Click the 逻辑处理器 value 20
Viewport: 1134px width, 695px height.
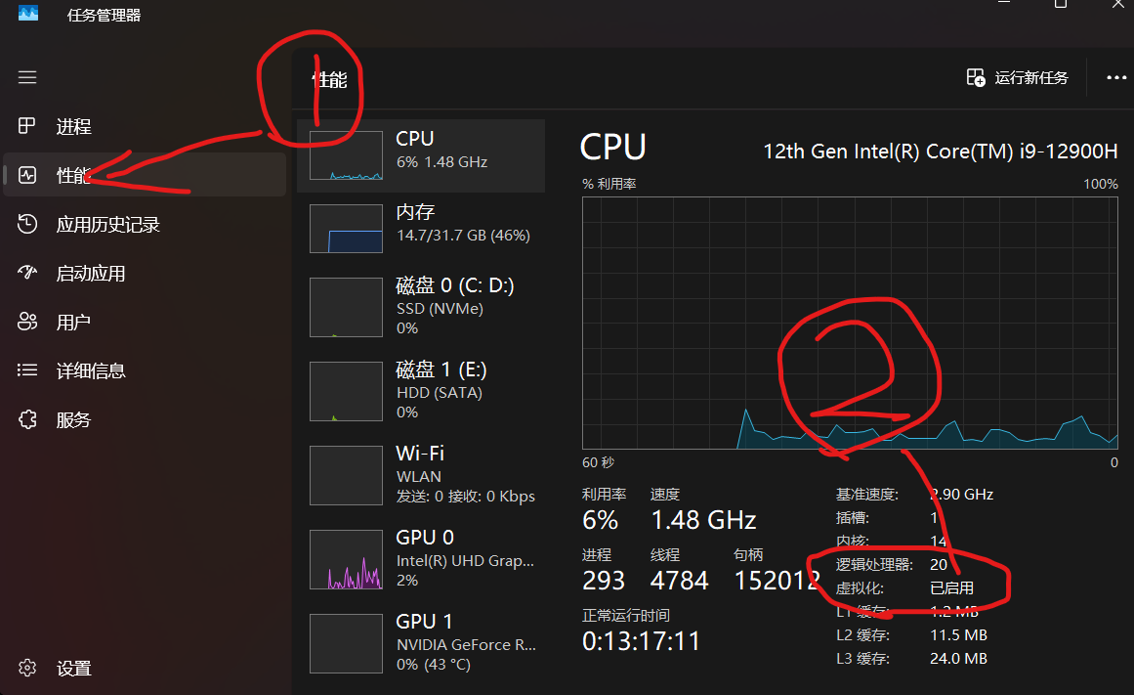[x=938, y=565]
